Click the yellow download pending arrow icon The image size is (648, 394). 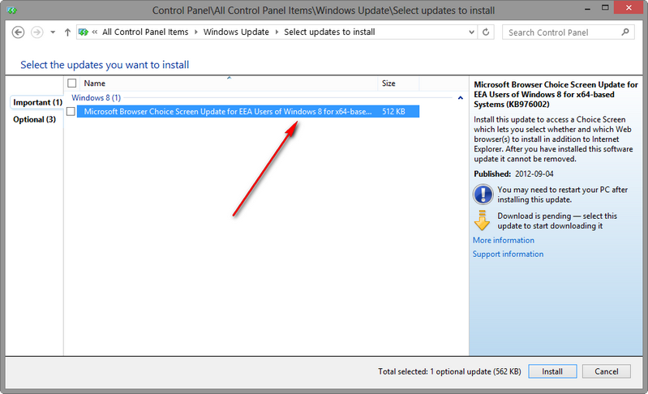coord(483,221)
